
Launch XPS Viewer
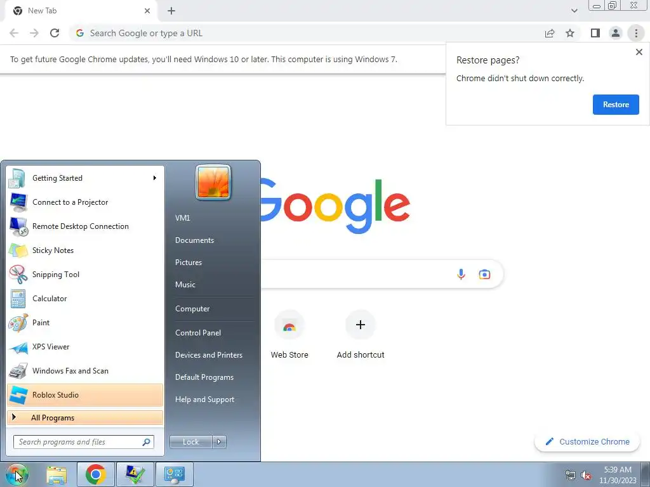(85, 347)
